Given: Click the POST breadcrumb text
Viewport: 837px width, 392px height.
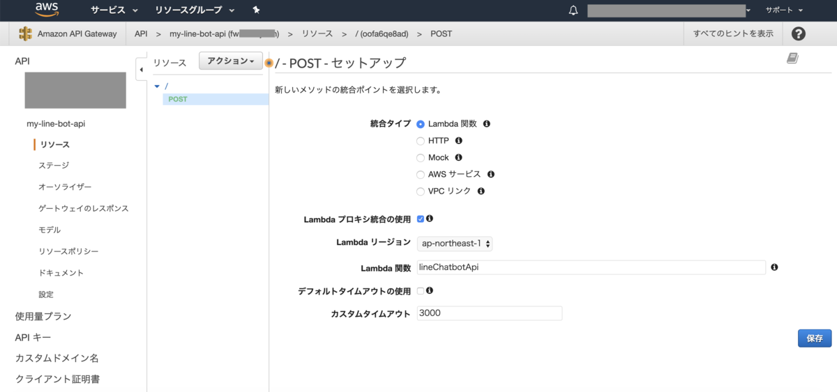Looking at the screenshot, I should click(441, 33).
